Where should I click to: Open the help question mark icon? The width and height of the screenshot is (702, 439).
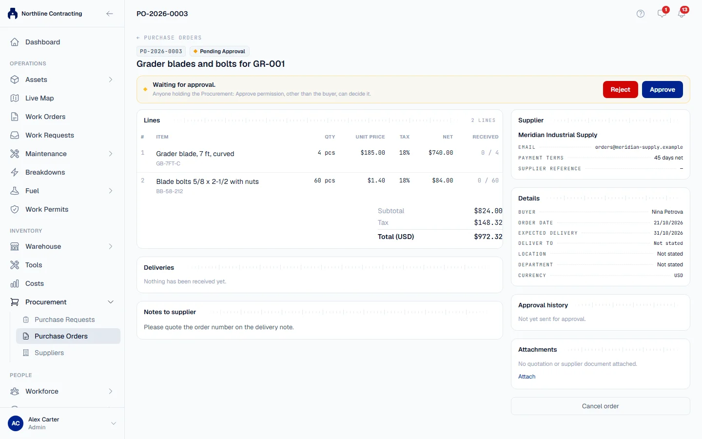[641, 14]
